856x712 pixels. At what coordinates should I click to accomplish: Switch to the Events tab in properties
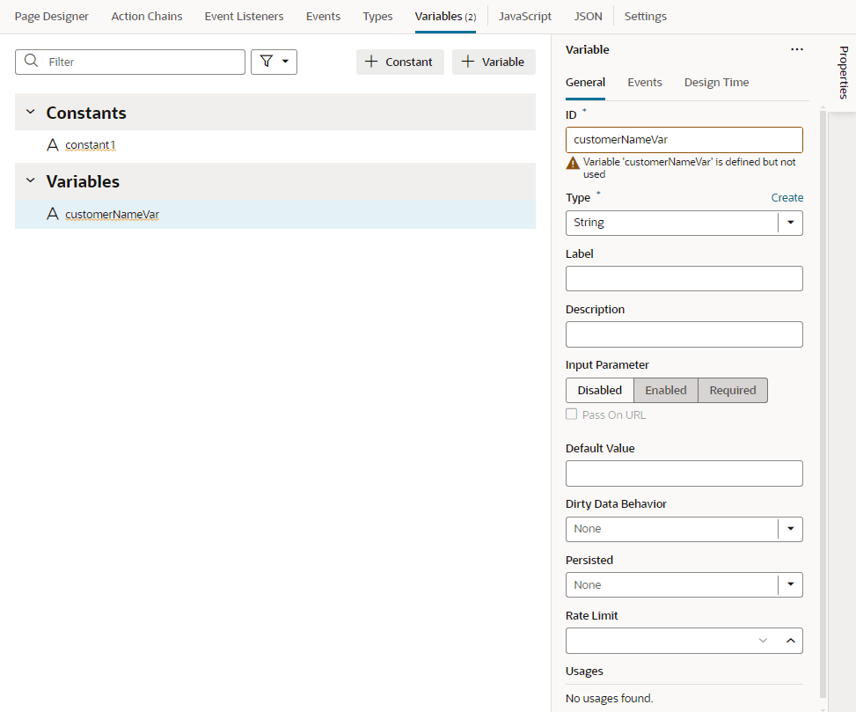pos(644,82)
